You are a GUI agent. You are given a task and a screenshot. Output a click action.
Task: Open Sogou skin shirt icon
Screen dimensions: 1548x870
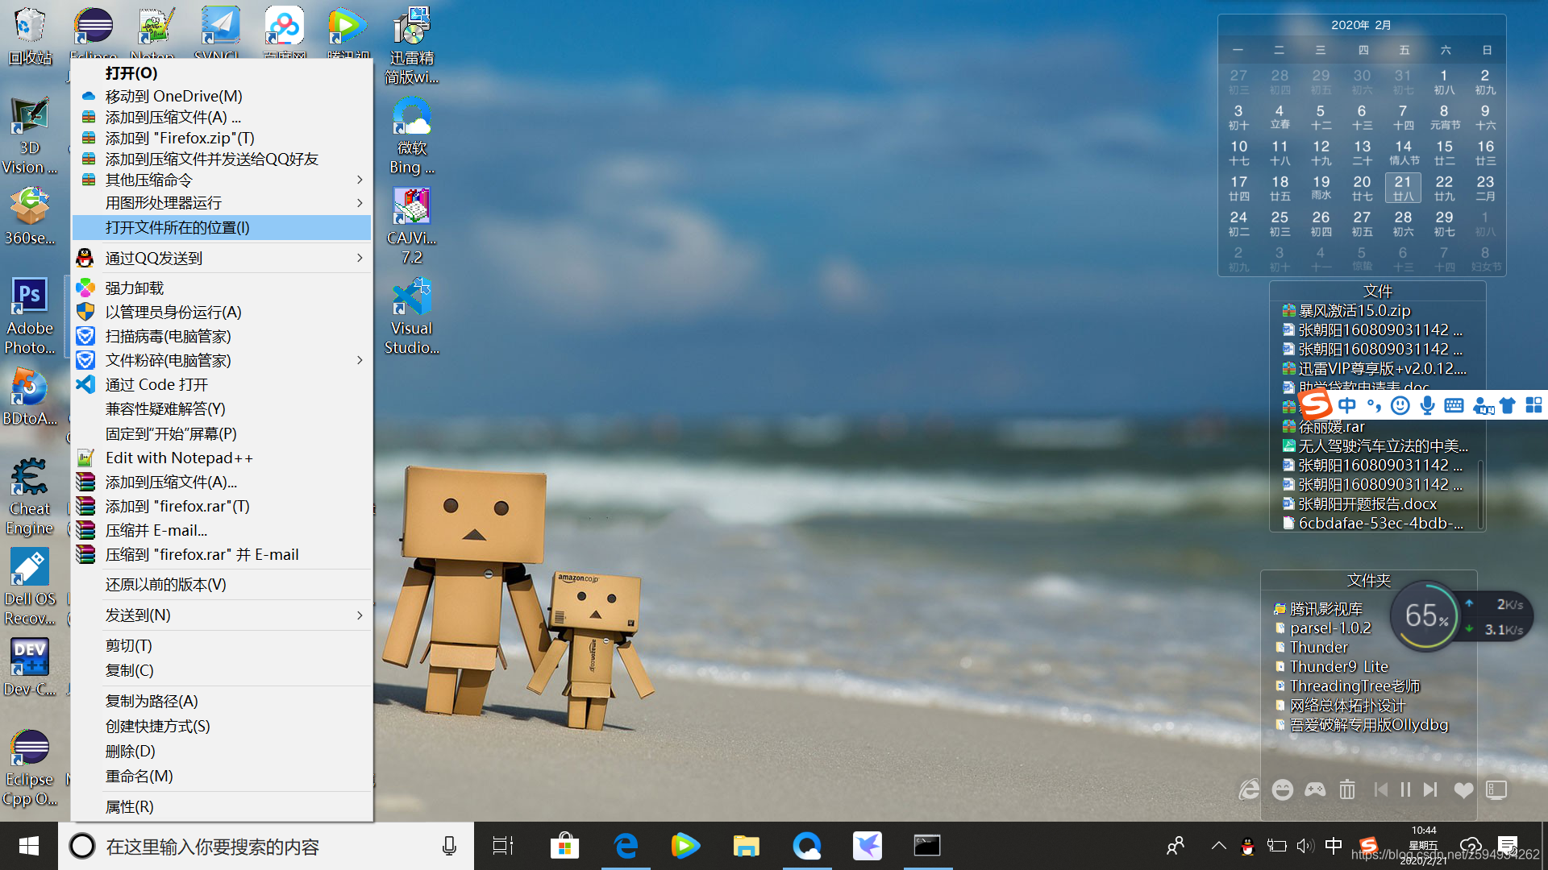pos(1507,405)
